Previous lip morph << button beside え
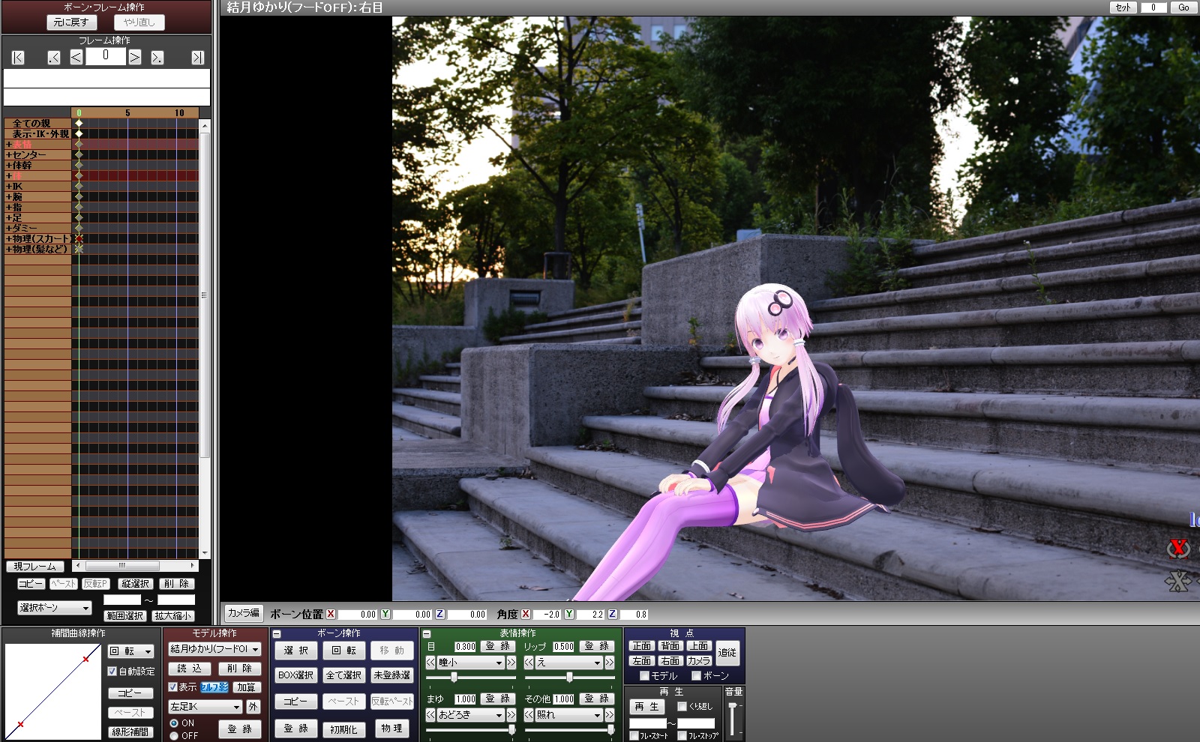This screenshot has width=1200, height=742. tap(529, 663)
